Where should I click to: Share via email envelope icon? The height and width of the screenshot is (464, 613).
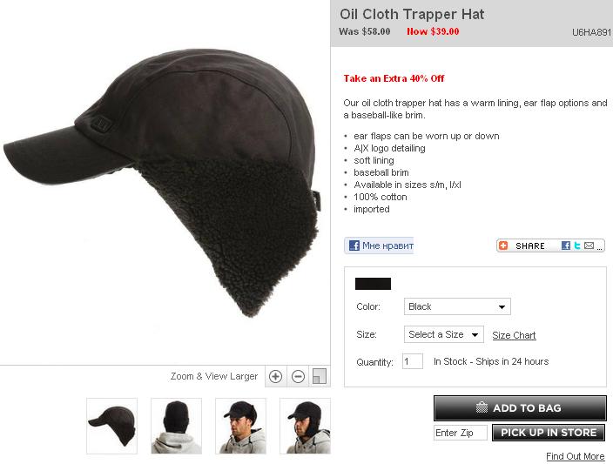click(589, 245)
